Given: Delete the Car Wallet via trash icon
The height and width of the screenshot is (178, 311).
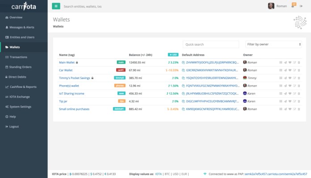Looking at the screenshot, I should 299,70.
